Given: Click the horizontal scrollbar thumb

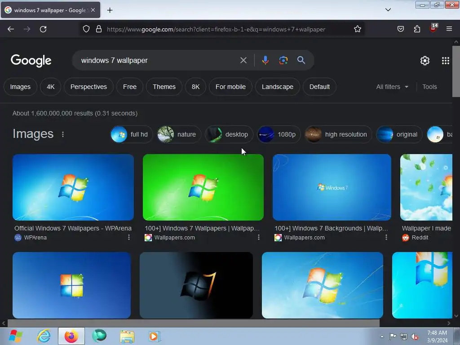Looking at the screenshot, I should pyautogui.click(x=193, y=323).
